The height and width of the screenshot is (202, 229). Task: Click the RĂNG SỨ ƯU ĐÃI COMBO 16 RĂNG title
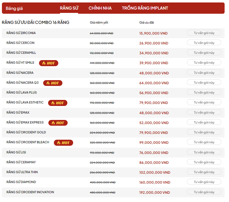(35, 23)
